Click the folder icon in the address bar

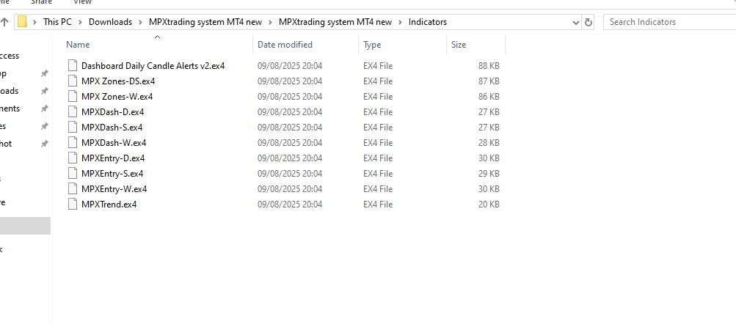click(23, 22)
